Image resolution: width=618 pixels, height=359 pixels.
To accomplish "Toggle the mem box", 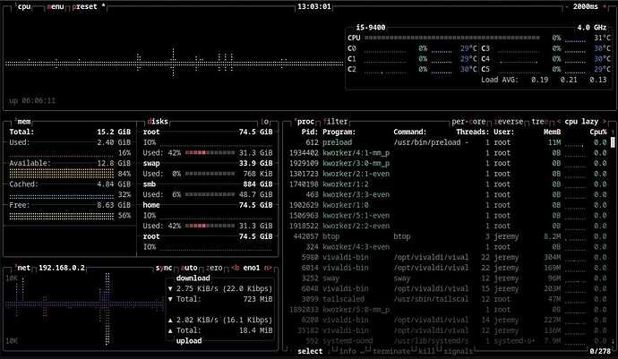I will (23, 122).
